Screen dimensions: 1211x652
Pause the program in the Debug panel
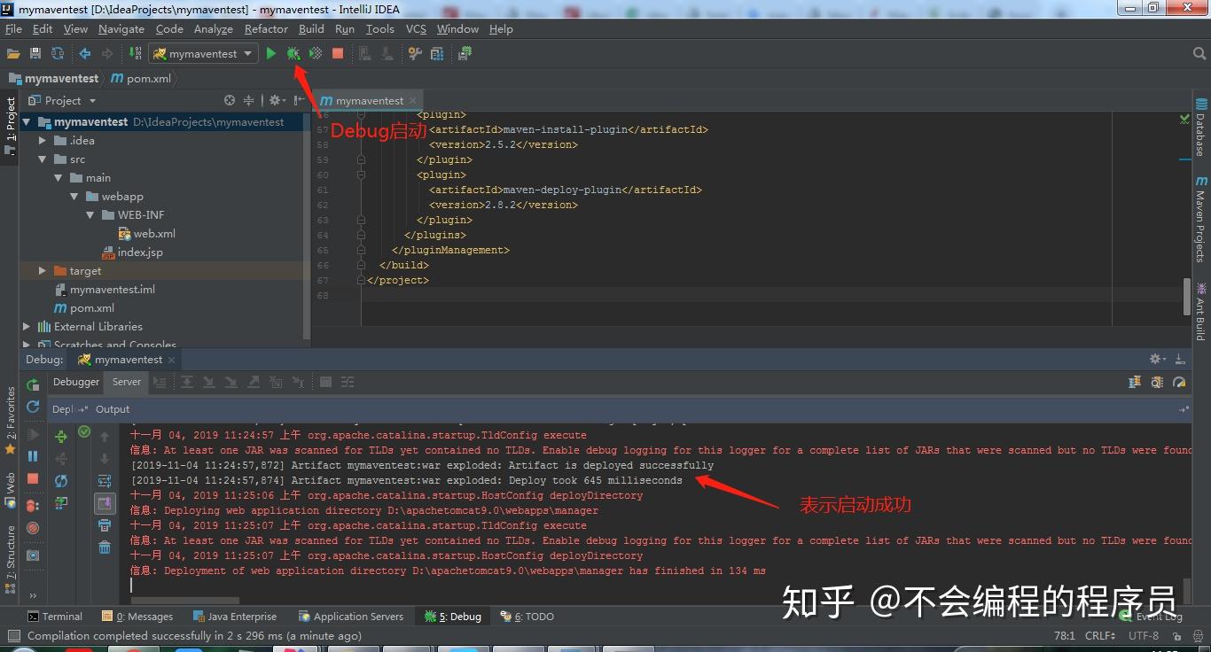(x=33, y=456)
